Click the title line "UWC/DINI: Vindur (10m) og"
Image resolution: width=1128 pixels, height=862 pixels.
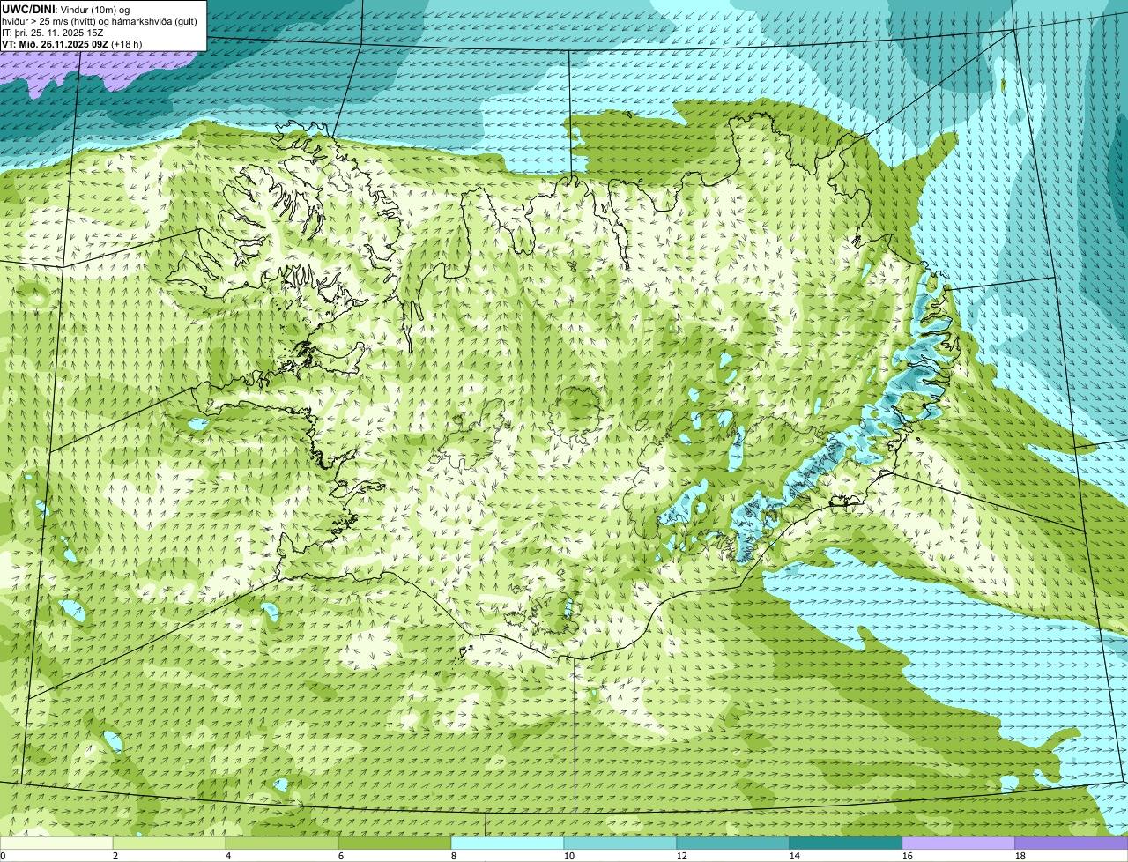[66, 10]
